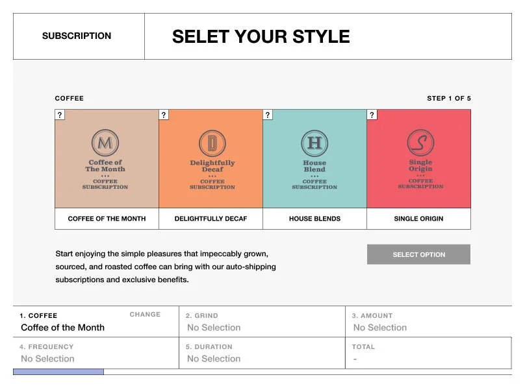Select the H badge on House Blend
The height and width of the screenshot is (388, 525).
pyautogui.click(x=314, y=143)
